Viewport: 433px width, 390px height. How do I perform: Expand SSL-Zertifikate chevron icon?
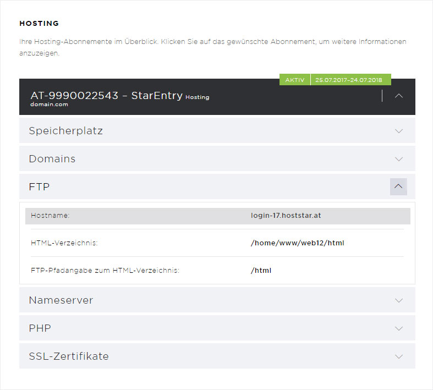[398, 356]
